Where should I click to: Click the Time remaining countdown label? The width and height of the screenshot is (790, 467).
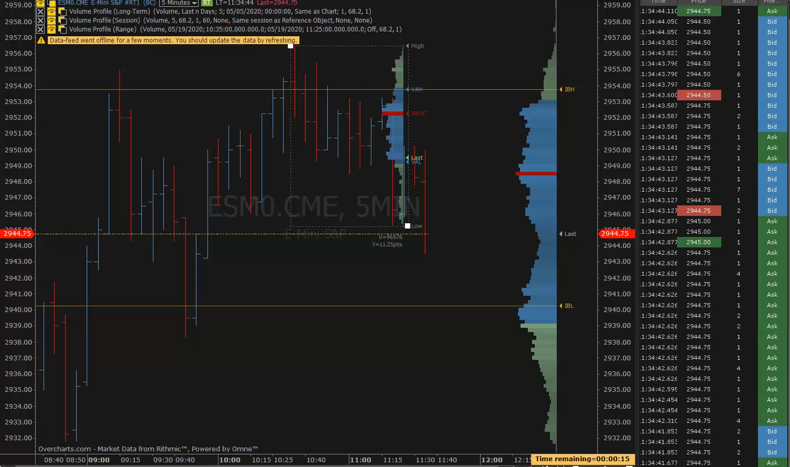point(582,459)
